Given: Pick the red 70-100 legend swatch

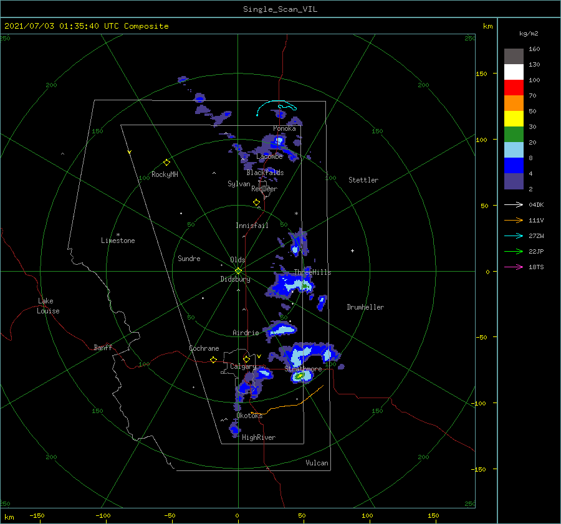Looking at the screenshot, I should coord(514,87).
